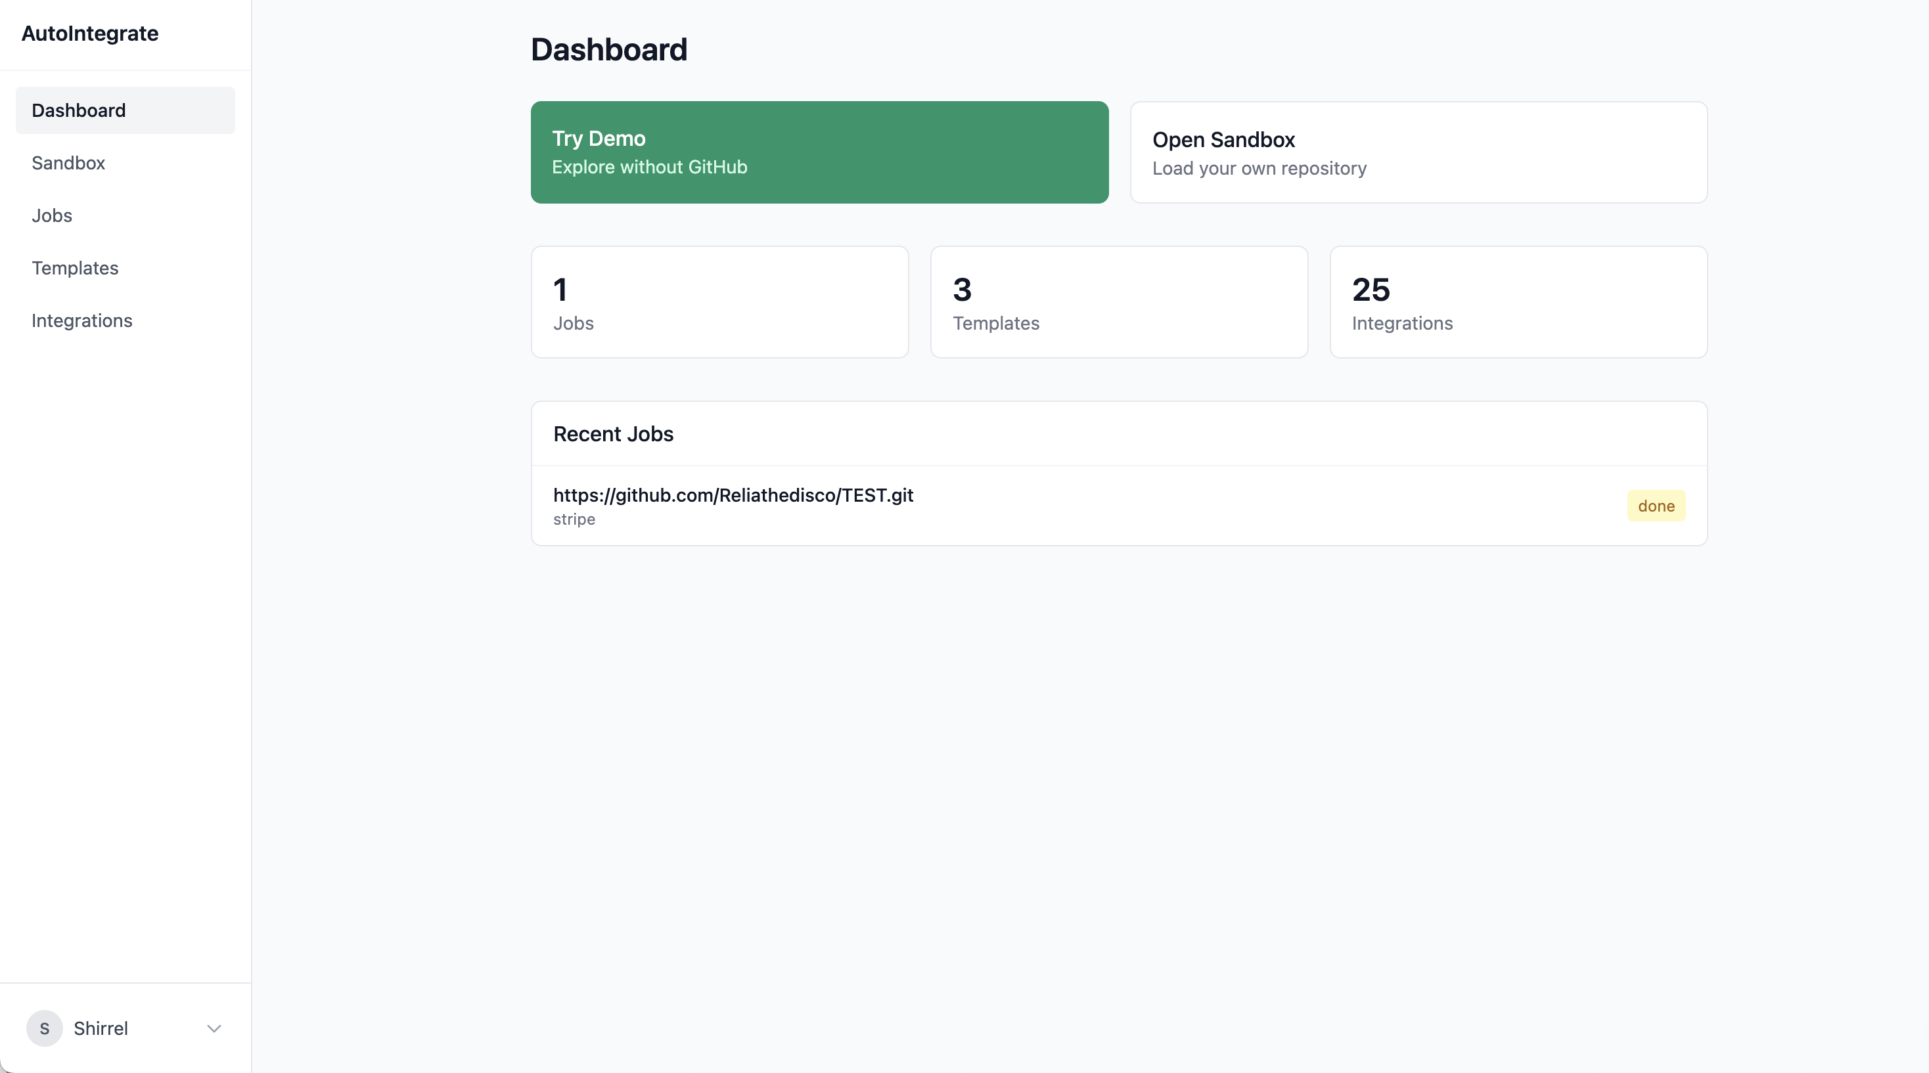Click the Reliathedisco TEST.git job link
1929x1073 pixels.
pos(733,494)
